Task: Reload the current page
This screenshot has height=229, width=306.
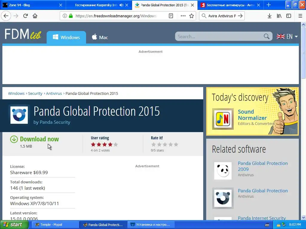Action: (x=25, y=16)
